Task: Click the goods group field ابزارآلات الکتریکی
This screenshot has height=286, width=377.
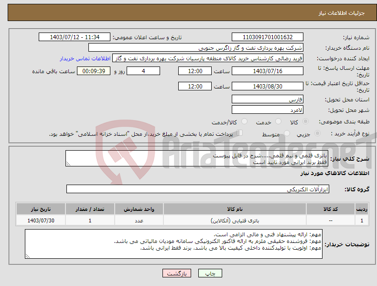Action: 198,189
